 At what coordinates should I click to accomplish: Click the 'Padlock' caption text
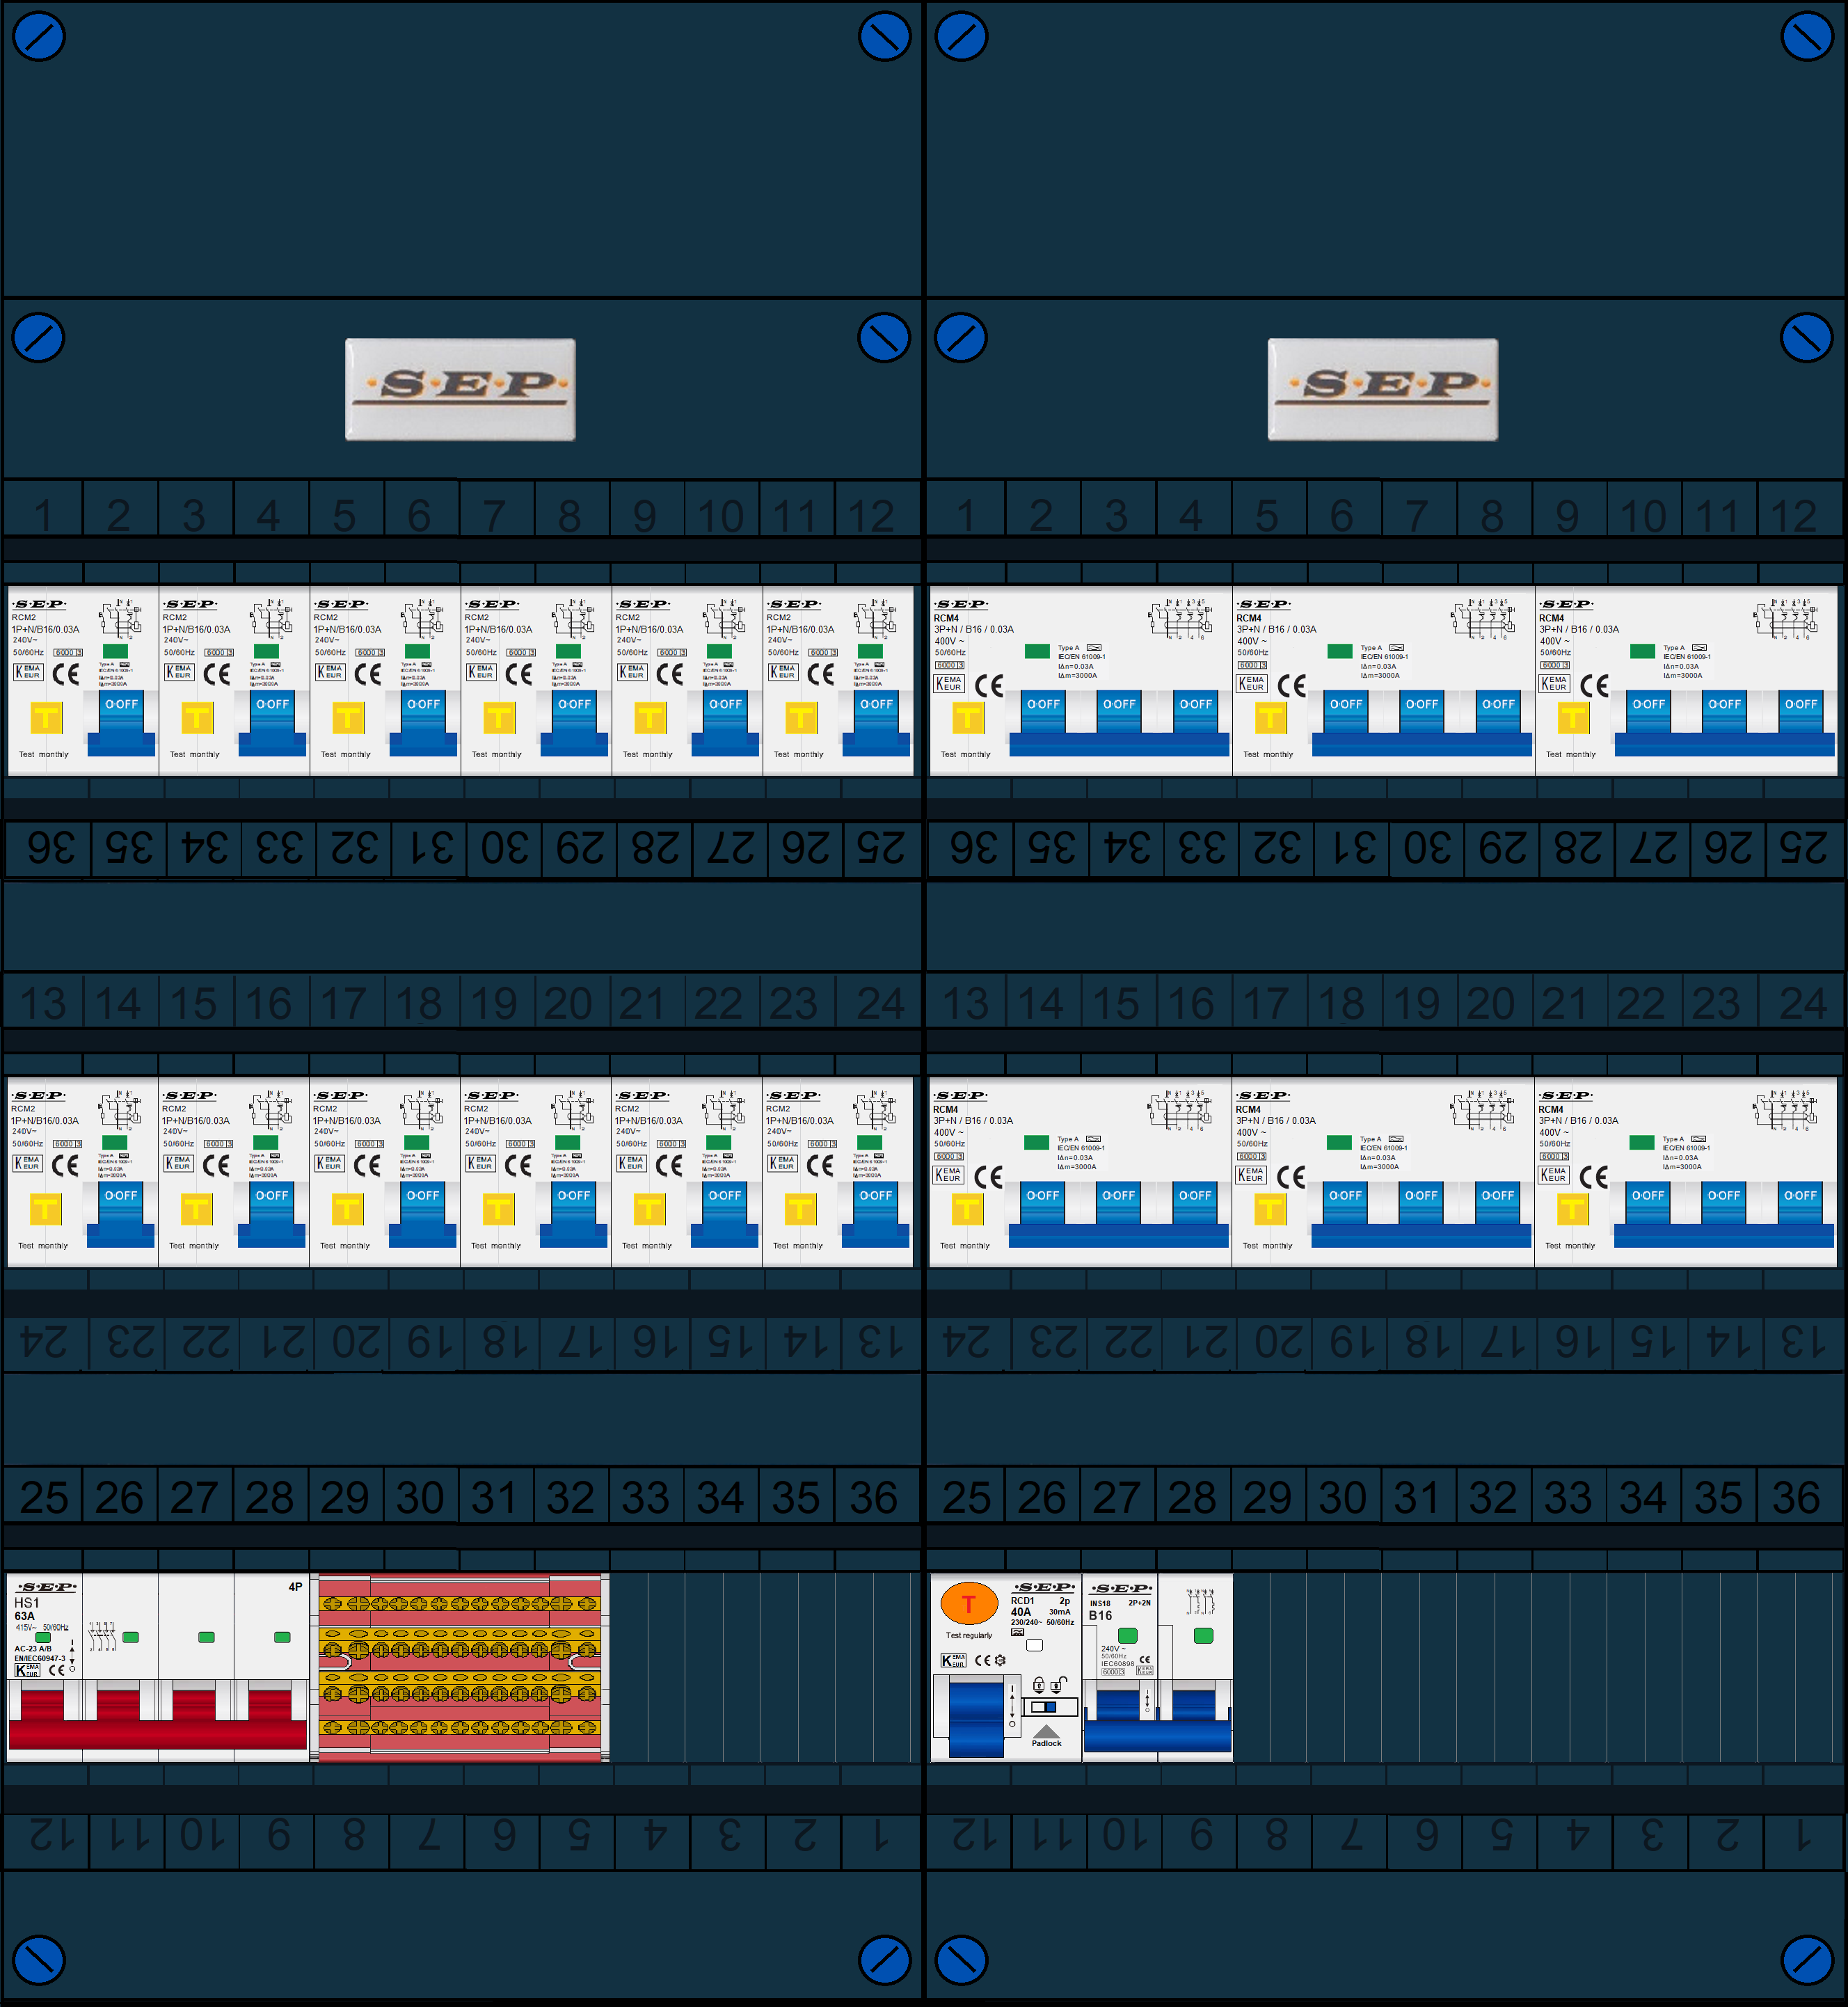(1046, 1743)
